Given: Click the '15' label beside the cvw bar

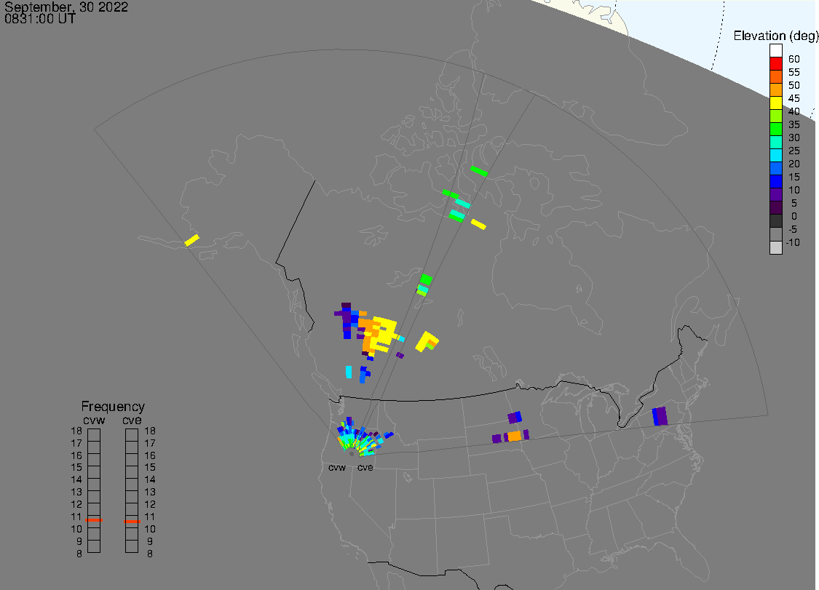Looking at the screenshot, I should tap(76, 467).
